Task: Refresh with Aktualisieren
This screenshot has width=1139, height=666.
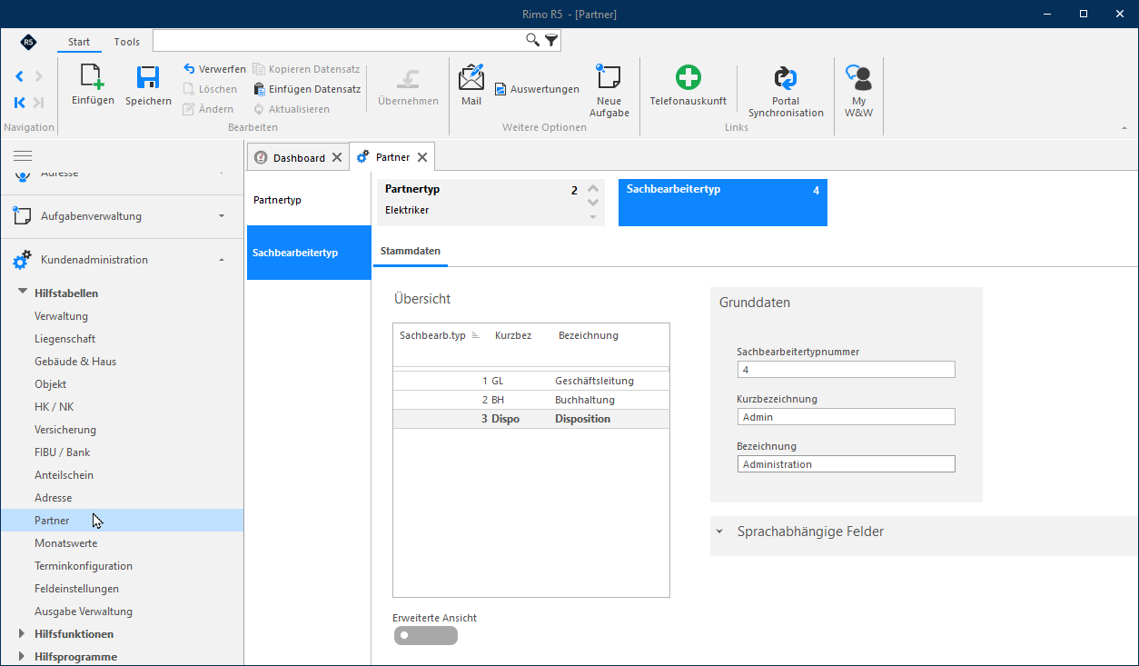Action: 292,109
